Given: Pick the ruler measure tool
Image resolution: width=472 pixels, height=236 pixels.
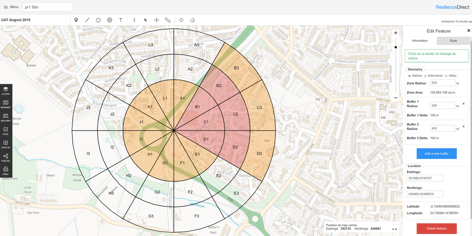Looking at the screenshot, I should [x=168, y=20].
